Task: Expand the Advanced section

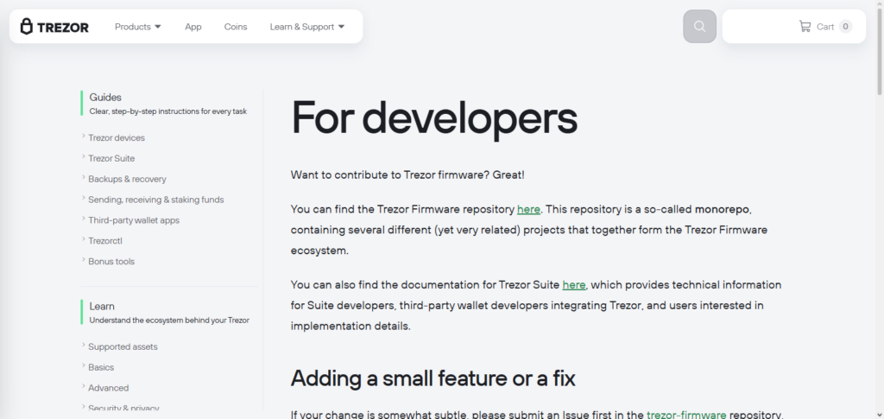Action: [108, 388]
